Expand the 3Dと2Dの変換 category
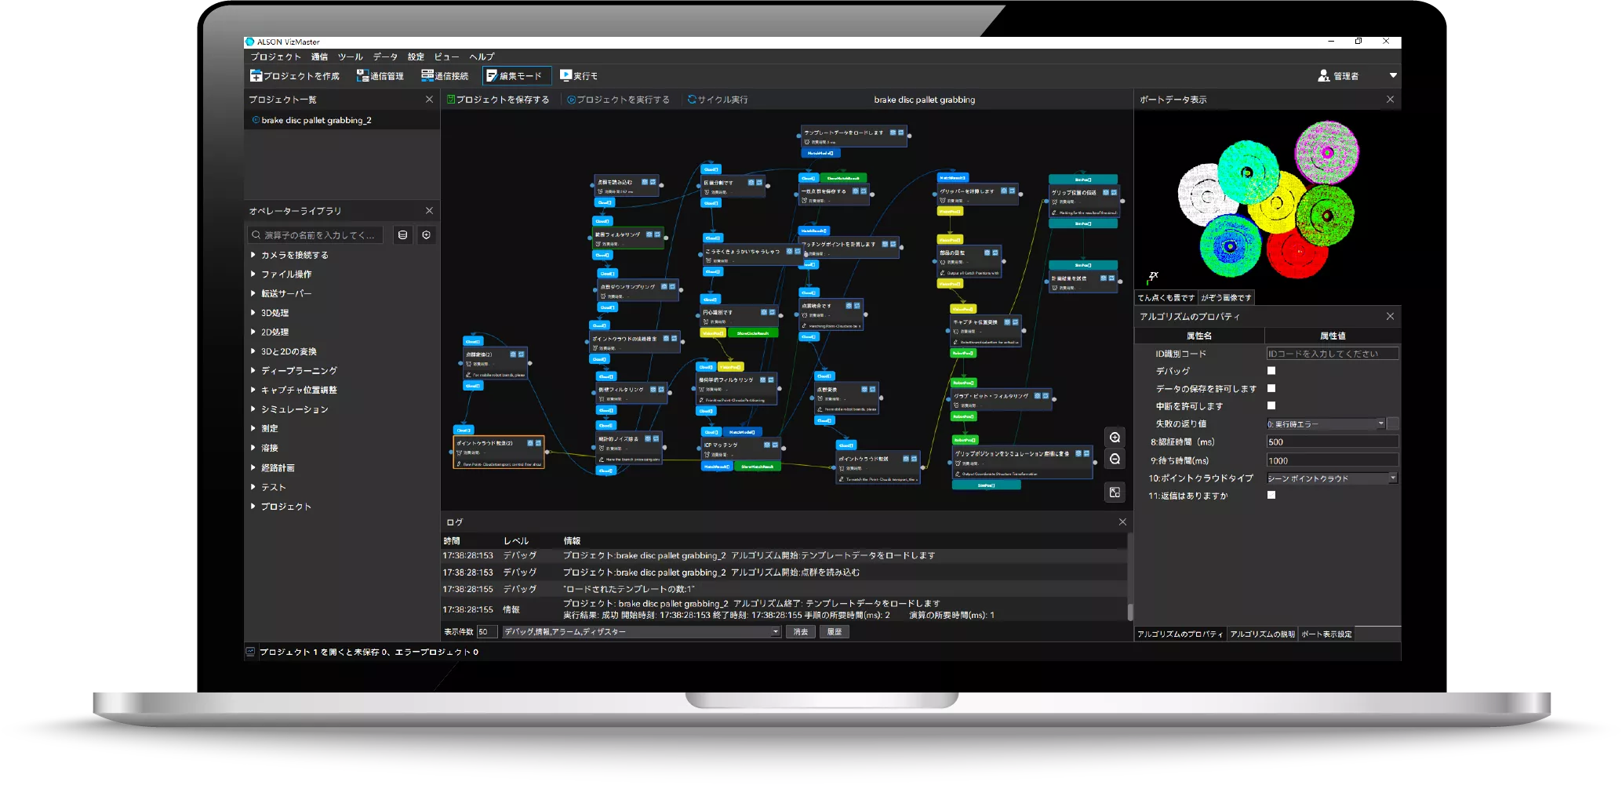The width and height of the screenshot is (1622, 785). (x=253, y=351)
